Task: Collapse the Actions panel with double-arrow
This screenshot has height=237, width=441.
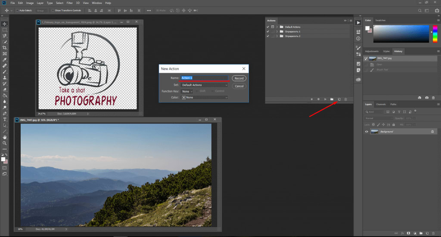Action: 345,21
